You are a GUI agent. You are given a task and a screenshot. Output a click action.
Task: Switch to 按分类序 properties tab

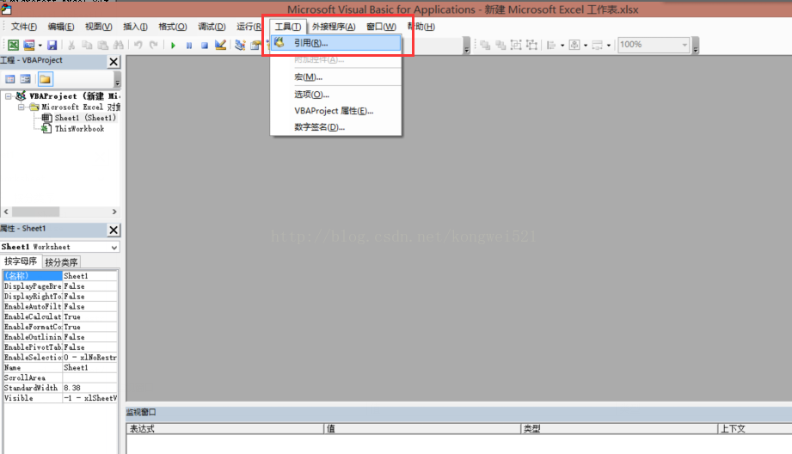click(x=61, y=261)
